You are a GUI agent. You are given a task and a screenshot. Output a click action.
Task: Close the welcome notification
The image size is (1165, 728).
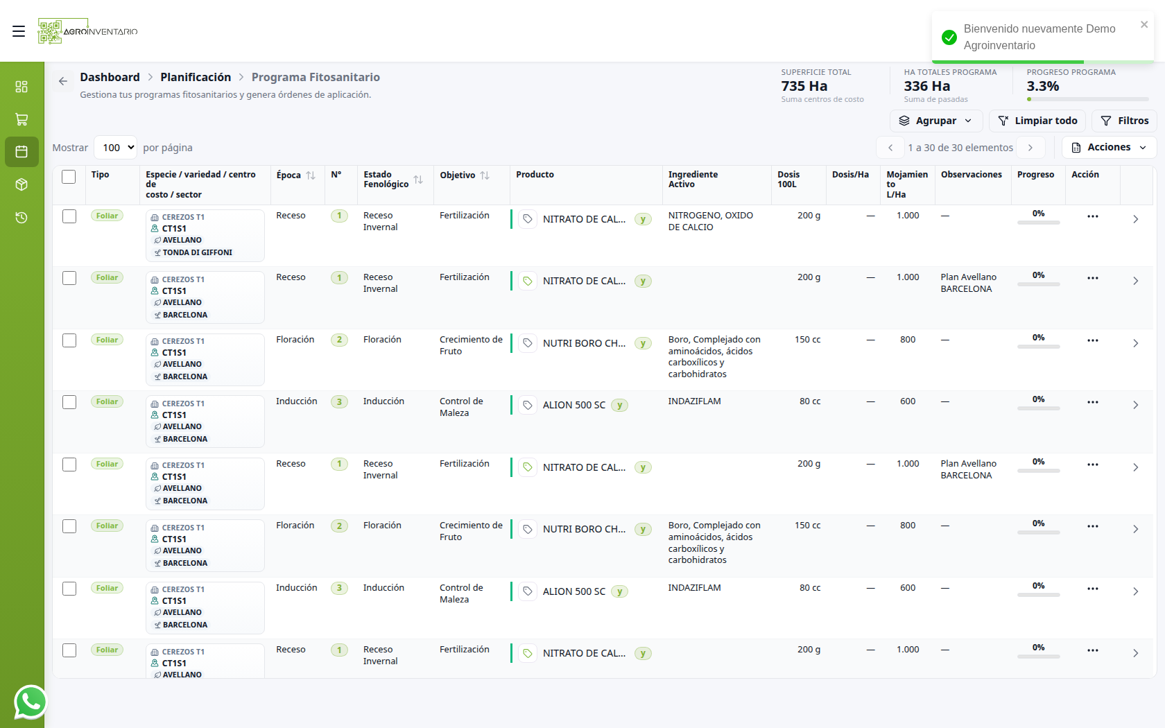(x=1144, y=24)
